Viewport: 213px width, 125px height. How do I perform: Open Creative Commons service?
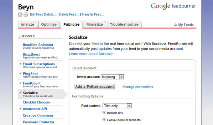point(38,115)
